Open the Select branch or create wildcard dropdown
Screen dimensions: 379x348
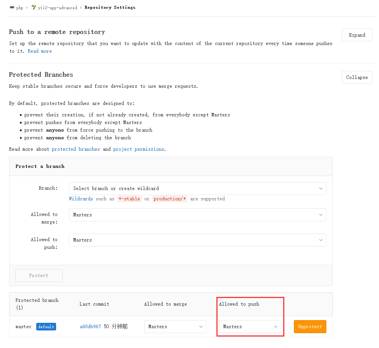197,188
